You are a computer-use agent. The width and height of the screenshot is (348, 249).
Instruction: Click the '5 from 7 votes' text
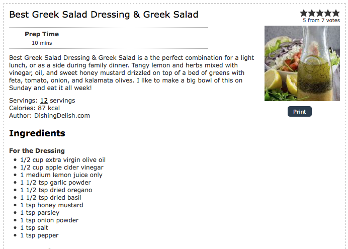(x=321, y=21)
